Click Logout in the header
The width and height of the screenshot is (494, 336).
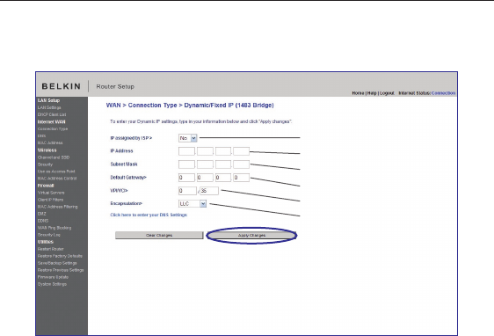[x=387, y=93]
